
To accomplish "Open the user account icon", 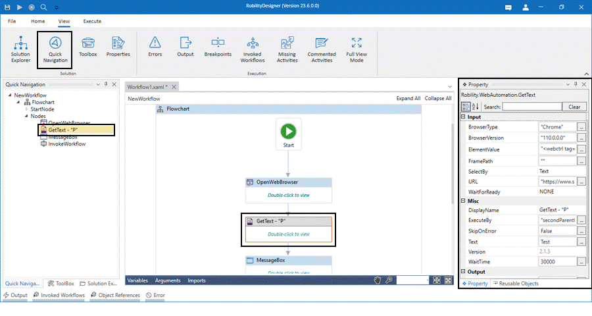I will (526, 7).
